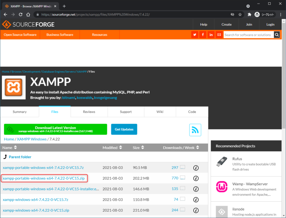View info for portable 7z file
286x218 pixels.
coord(196,168)
